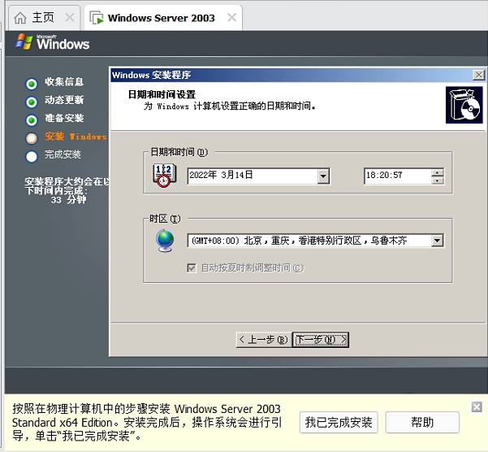Viewport: 488px width, 452px height.
Task: Select the 安装 Windows step indicator
Action: point(32,138)
